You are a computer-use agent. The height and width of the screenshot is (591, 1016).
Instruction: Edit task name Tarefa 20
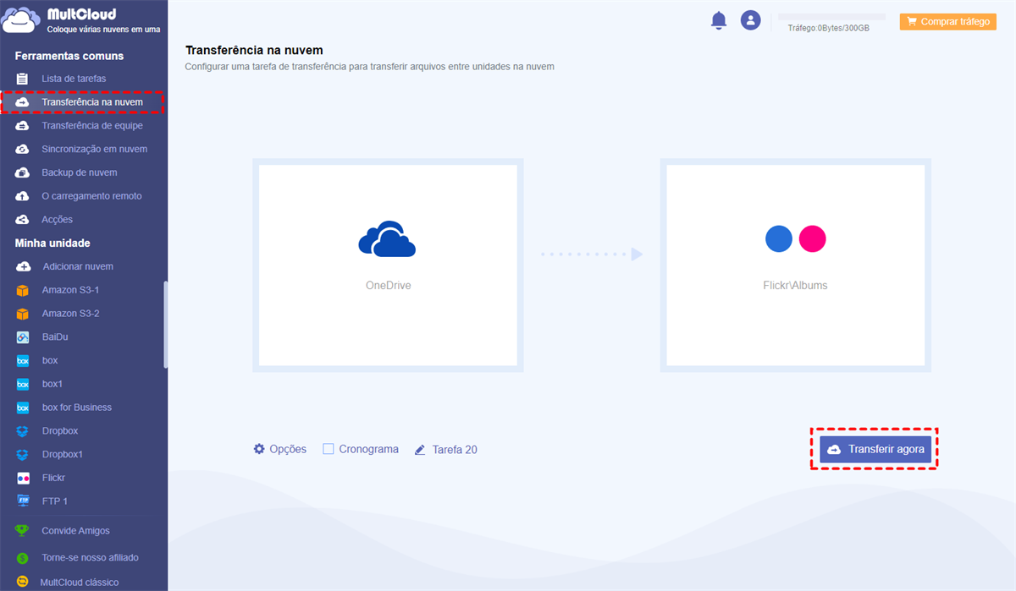pyautogui.click(x=455, y=450)
